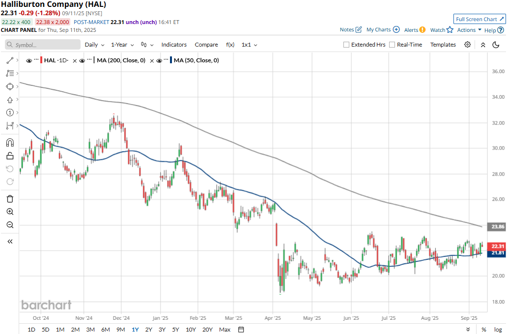
Task: Collapse the chart header with double up arrows
Action: pyautogui.click(x=483, y=45)
